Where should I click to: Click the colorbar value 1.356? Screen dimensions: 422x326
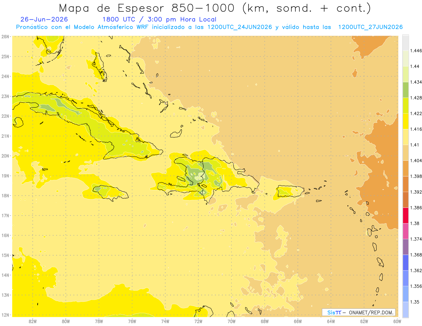click(417, 286)
